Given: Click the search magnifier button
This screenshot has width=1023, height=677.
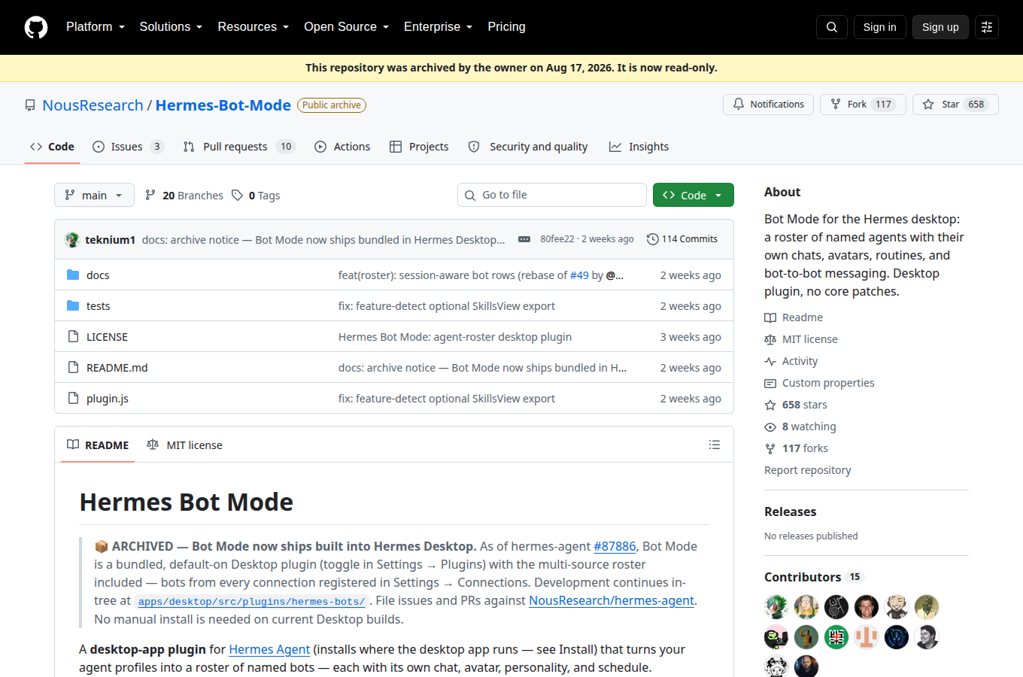Looking at the screenshot, I should click(832, 27).
